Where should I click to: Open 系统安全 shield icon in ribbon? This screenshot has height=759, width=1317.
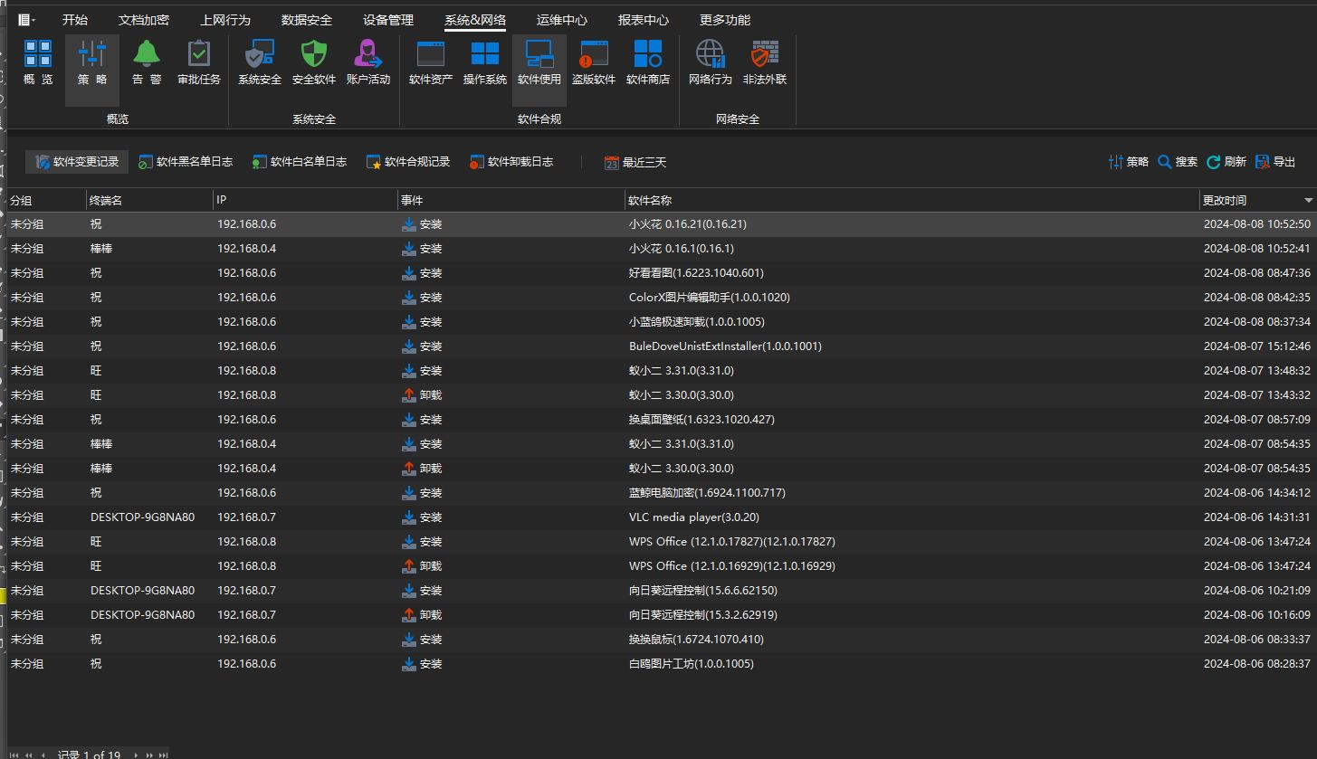pos(260,62)
